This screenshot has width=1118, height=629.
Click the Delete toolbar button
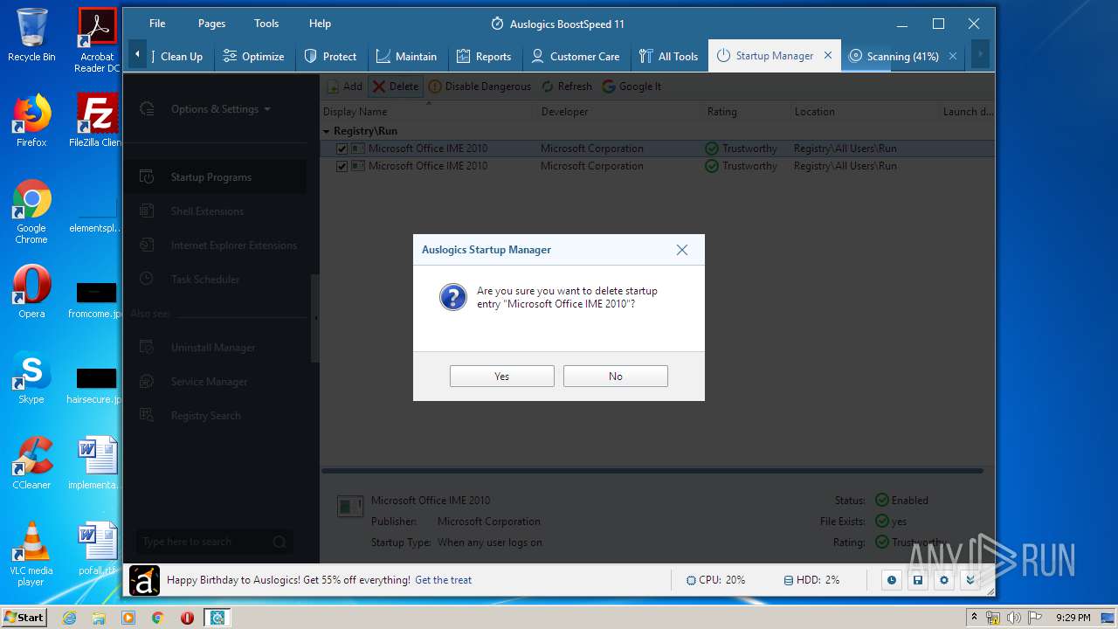click(x=396, y=86)
